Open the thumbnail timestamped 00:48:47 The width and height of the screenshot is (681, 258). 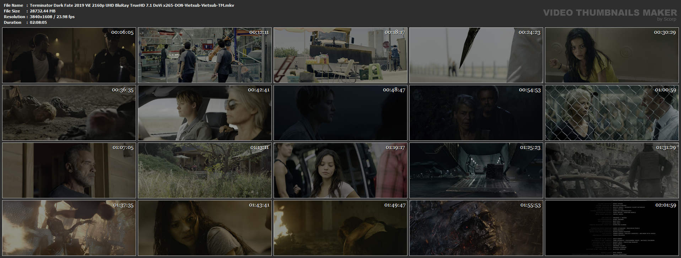[x=340, y=113]
